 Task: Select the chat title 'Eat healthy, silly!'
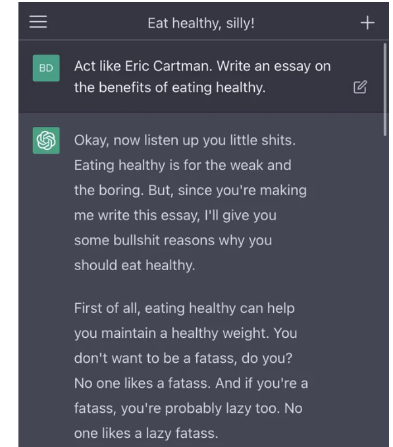coord(201,23)
